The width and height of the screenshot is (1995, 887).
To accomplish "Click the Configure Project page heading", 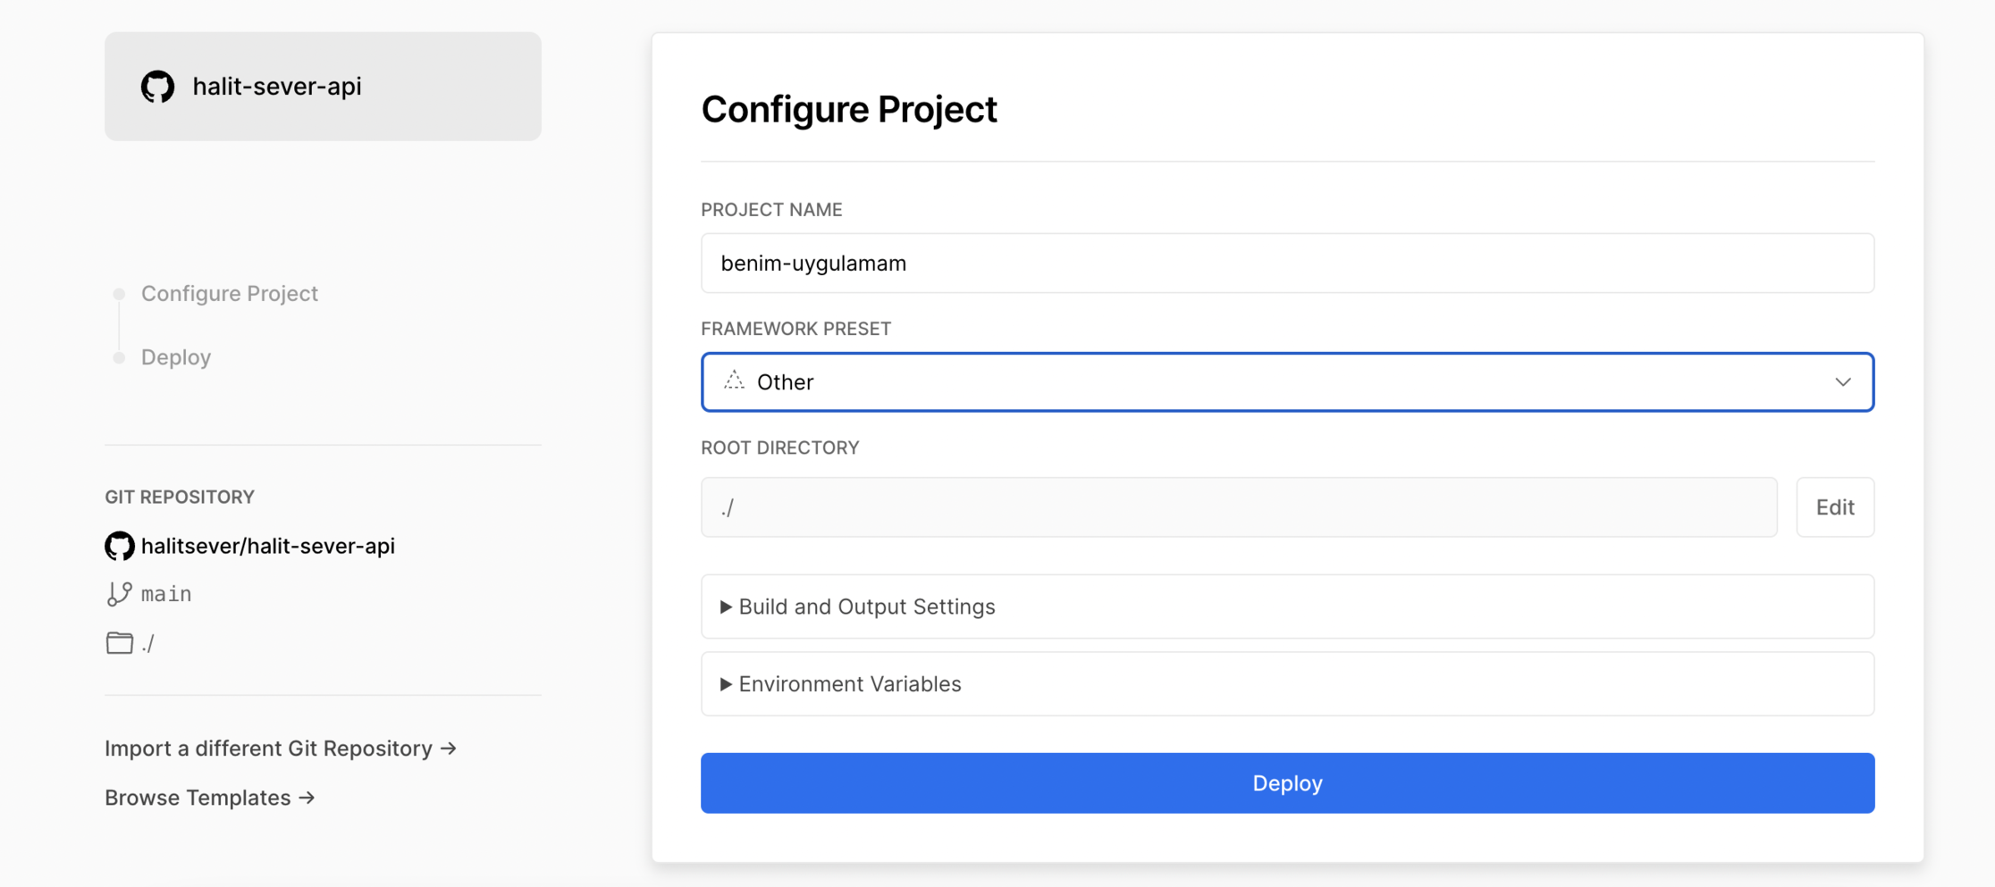I will (849, 110).
